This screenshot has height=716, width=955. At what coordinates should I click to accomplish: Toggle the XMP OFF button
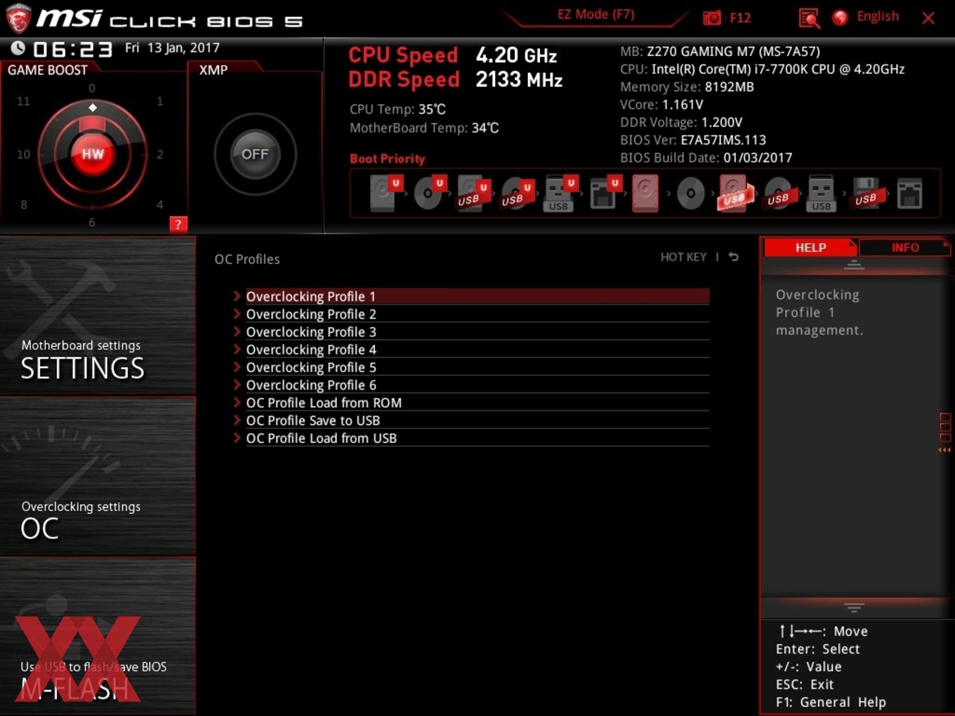pyautogui.click(x=255, y=154)
